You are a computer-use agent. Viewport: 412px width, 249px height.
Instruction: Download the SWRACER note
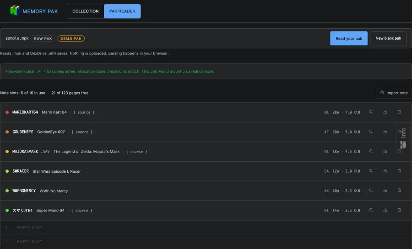click(x=385, y=171)
